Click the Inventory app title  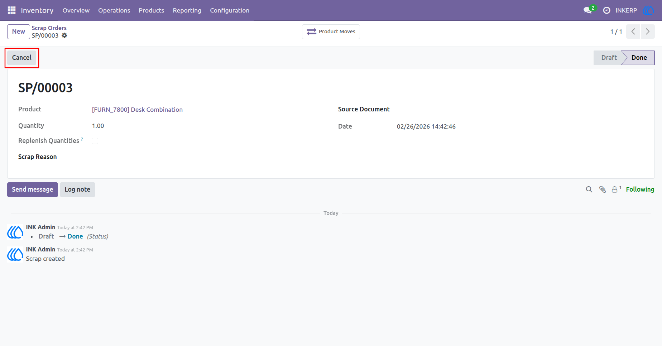[37, 10]
